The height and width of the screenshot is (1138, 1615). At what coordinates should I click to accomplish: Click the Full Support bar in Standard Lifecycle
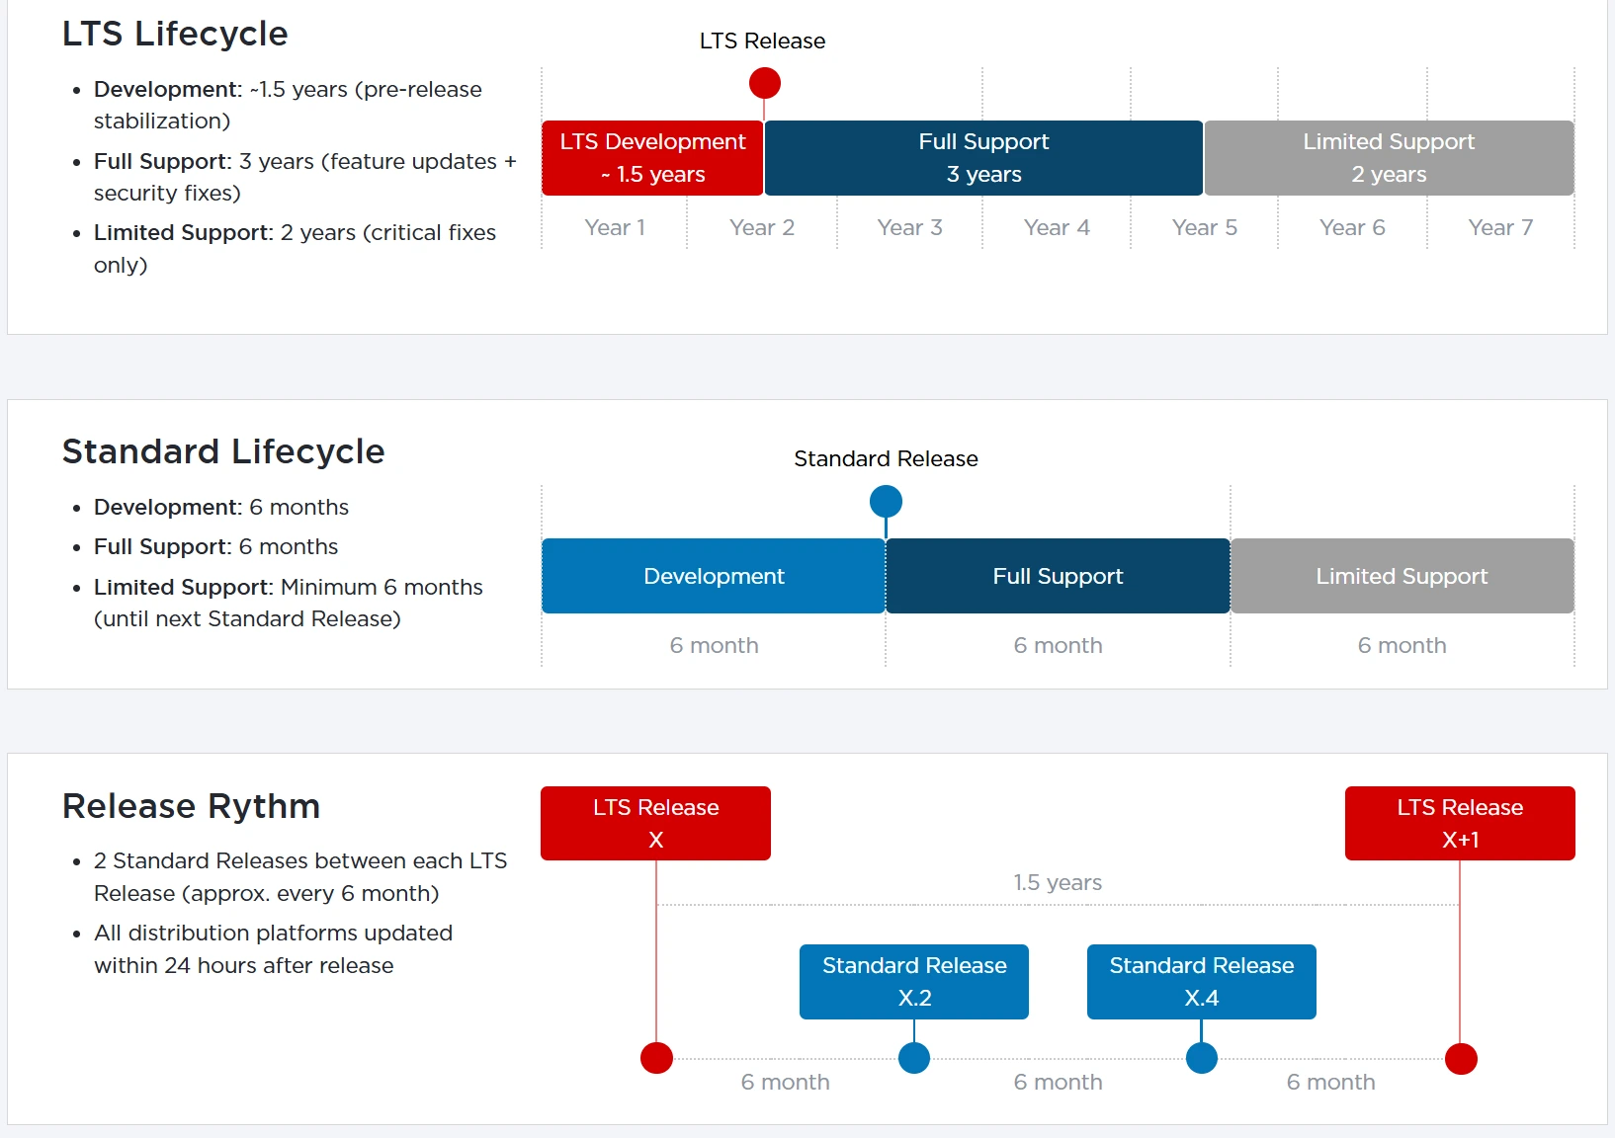[1057, 575]
